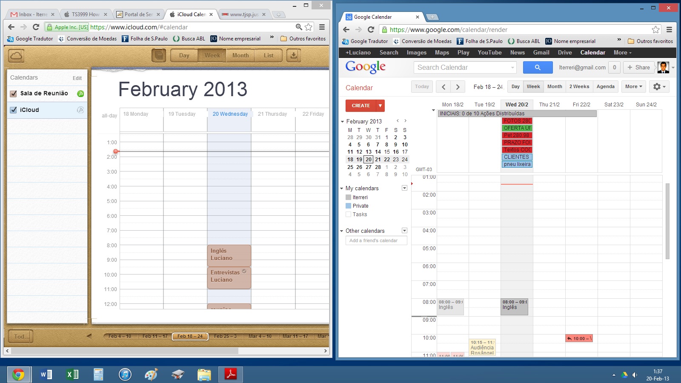Viewport: 681px width, 383px height.
Task: Open the More menu in Google bar
Action: click(622, 53)
